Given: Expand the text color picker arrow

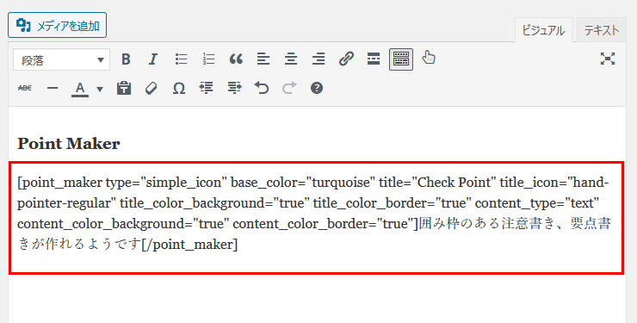Looking at the screenshot, I should pyautogui.click(x=100, y=89).
